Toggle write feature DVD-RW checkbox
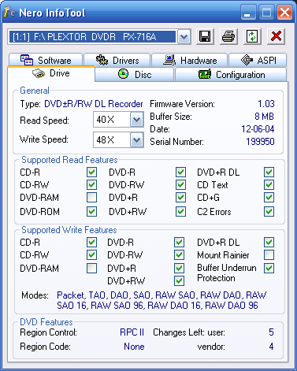Viewport: 297px width, 371px height. (179, 254)
